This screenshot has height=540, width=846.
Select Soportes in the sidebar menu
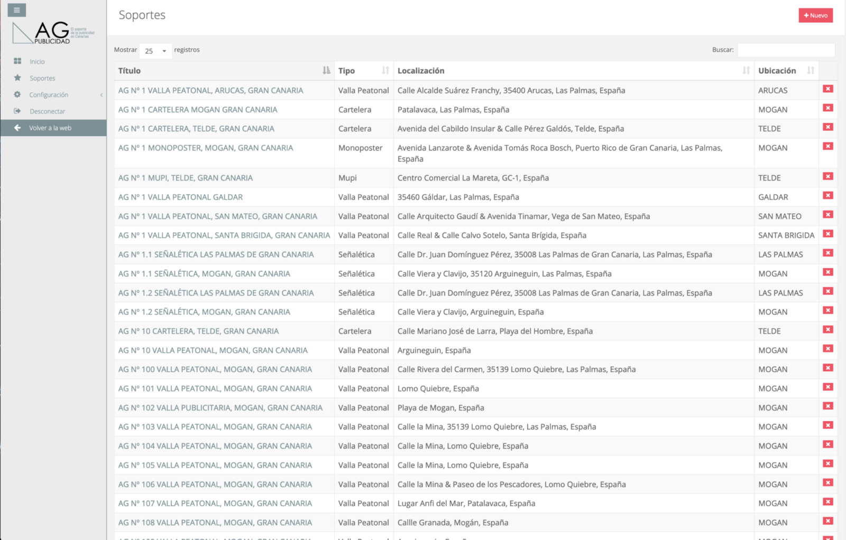(x=42, y=78)
